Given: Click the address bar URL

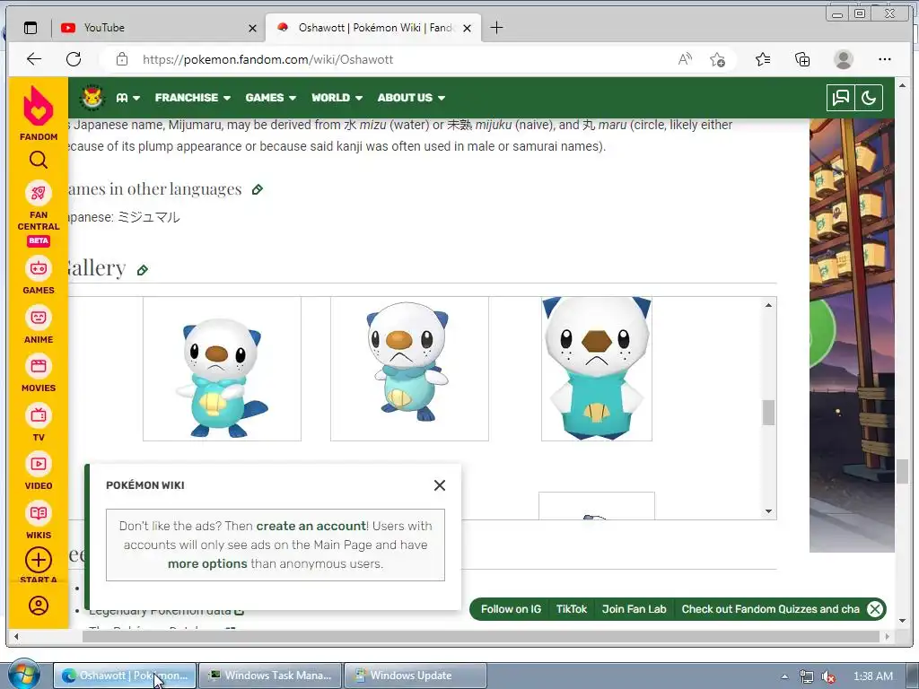Looking at the screenshot, I should coord(267,59).
